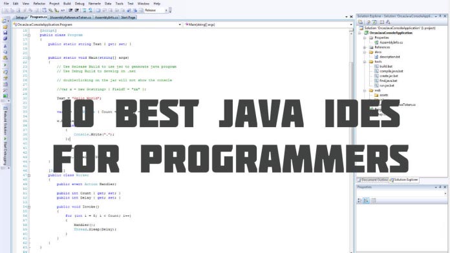The height and width of the screenshot is (253, 450).
Task: Click the Alphabetical sort icon in Properties
Action: pyautogui.click(x=366, y=201)
